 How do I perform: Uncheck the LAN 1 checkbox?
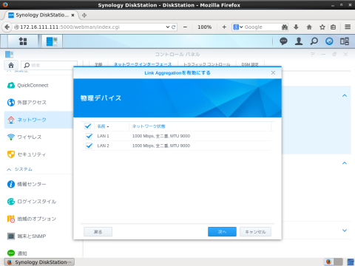pyautogui.click(x=89, y=136)
